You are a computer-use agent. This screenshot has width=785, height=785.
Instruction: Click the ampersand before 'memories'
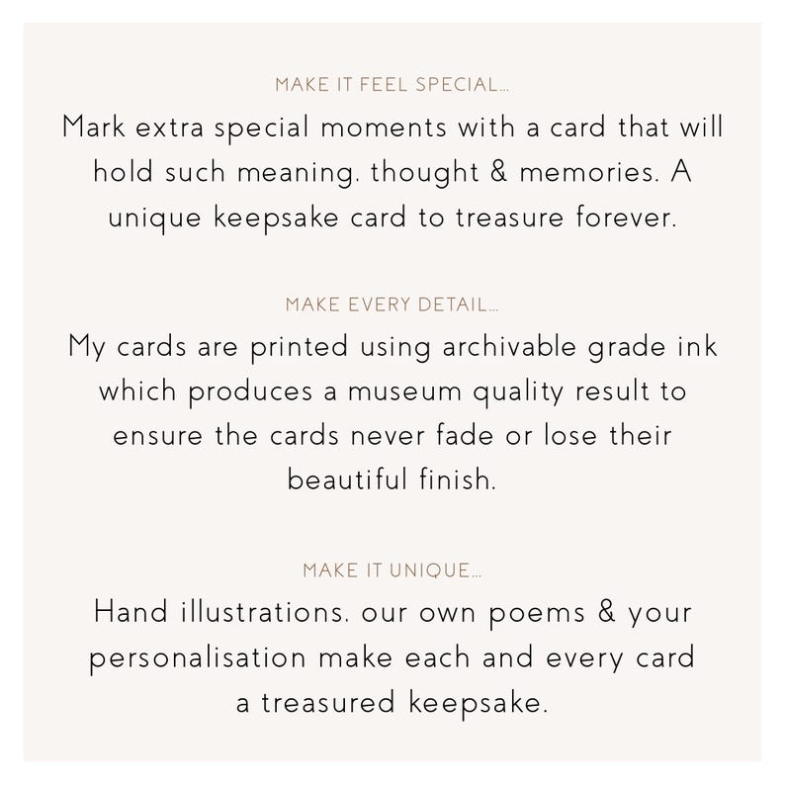pyautogui.click(x=498, y=171)
